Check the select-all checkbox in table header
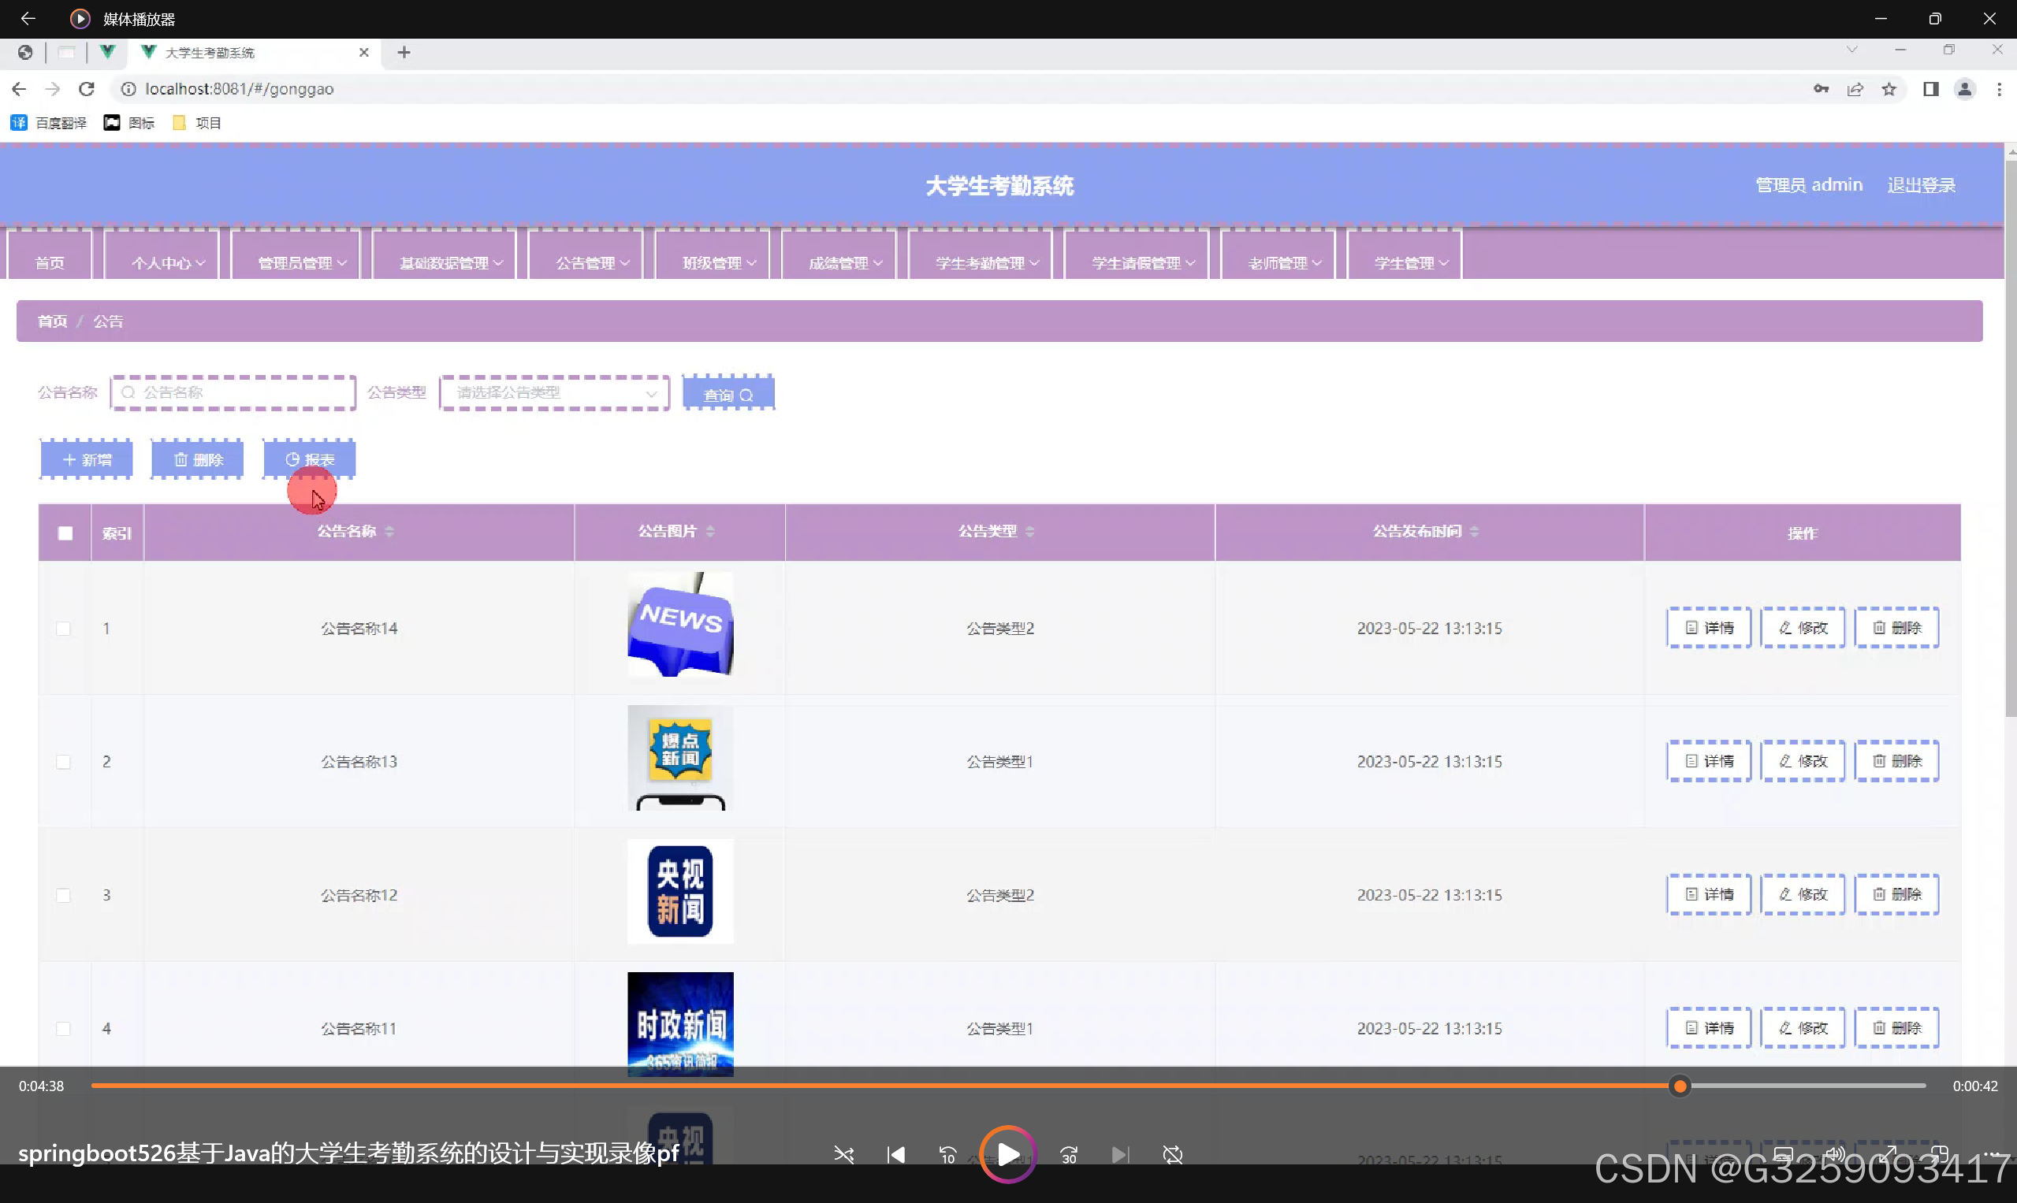The image size is (2017, 1203). point(65,533)
